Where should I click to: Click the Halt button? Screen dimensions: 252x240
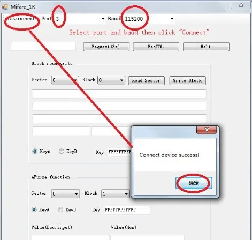(x=206, y=47)
